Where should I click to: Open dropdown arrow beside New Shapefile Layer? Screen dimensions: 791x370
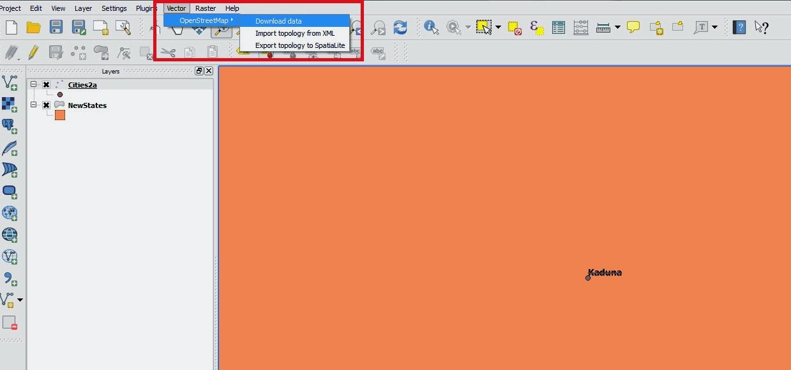coord(20,300)
